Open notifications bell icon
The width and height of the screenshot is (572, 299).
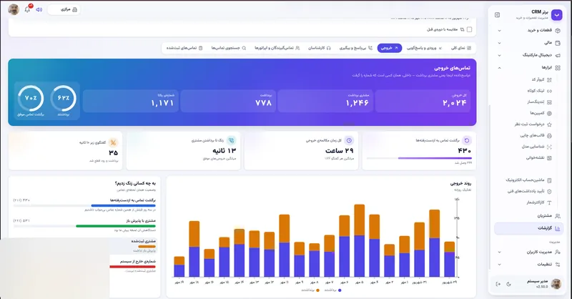pyautogui.click(x=27, y=9)
